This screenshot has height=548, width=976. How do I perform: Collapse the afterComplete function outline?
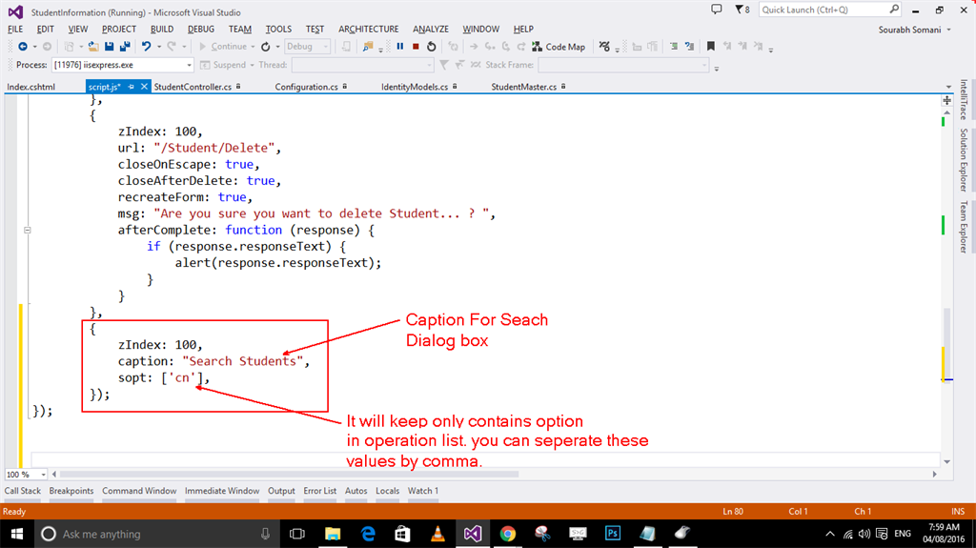point(28,230)
